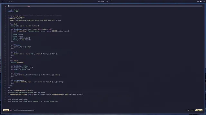The image size is (206, 115).
Task: Click the @size = [width, height] line
Action: coord(21,38)
